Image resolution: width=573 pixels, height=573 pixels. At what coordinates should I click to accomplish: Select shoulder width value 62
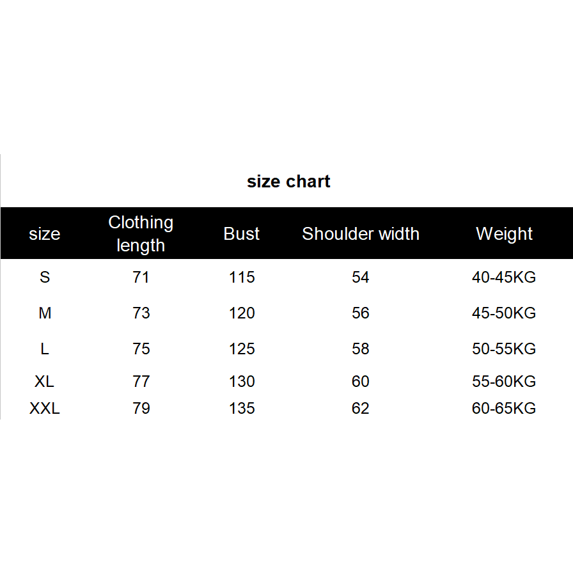click(x=361, y=409)
